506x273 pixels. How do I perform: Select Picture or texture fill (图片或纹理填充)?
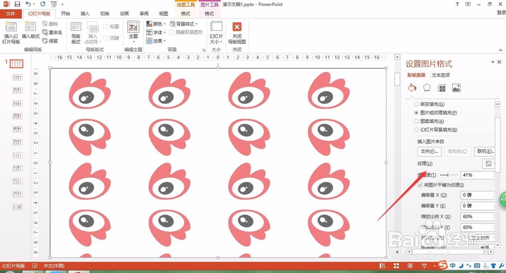(x=416, y=113)
